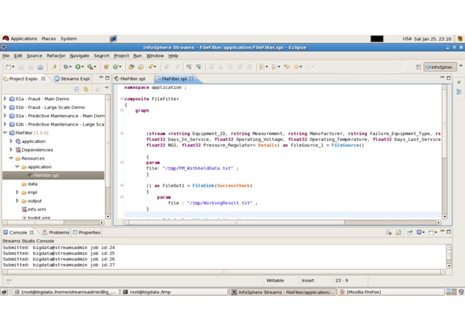Expand the Dependencies tree node
The image size is (465, 330).
pos(11,150)
